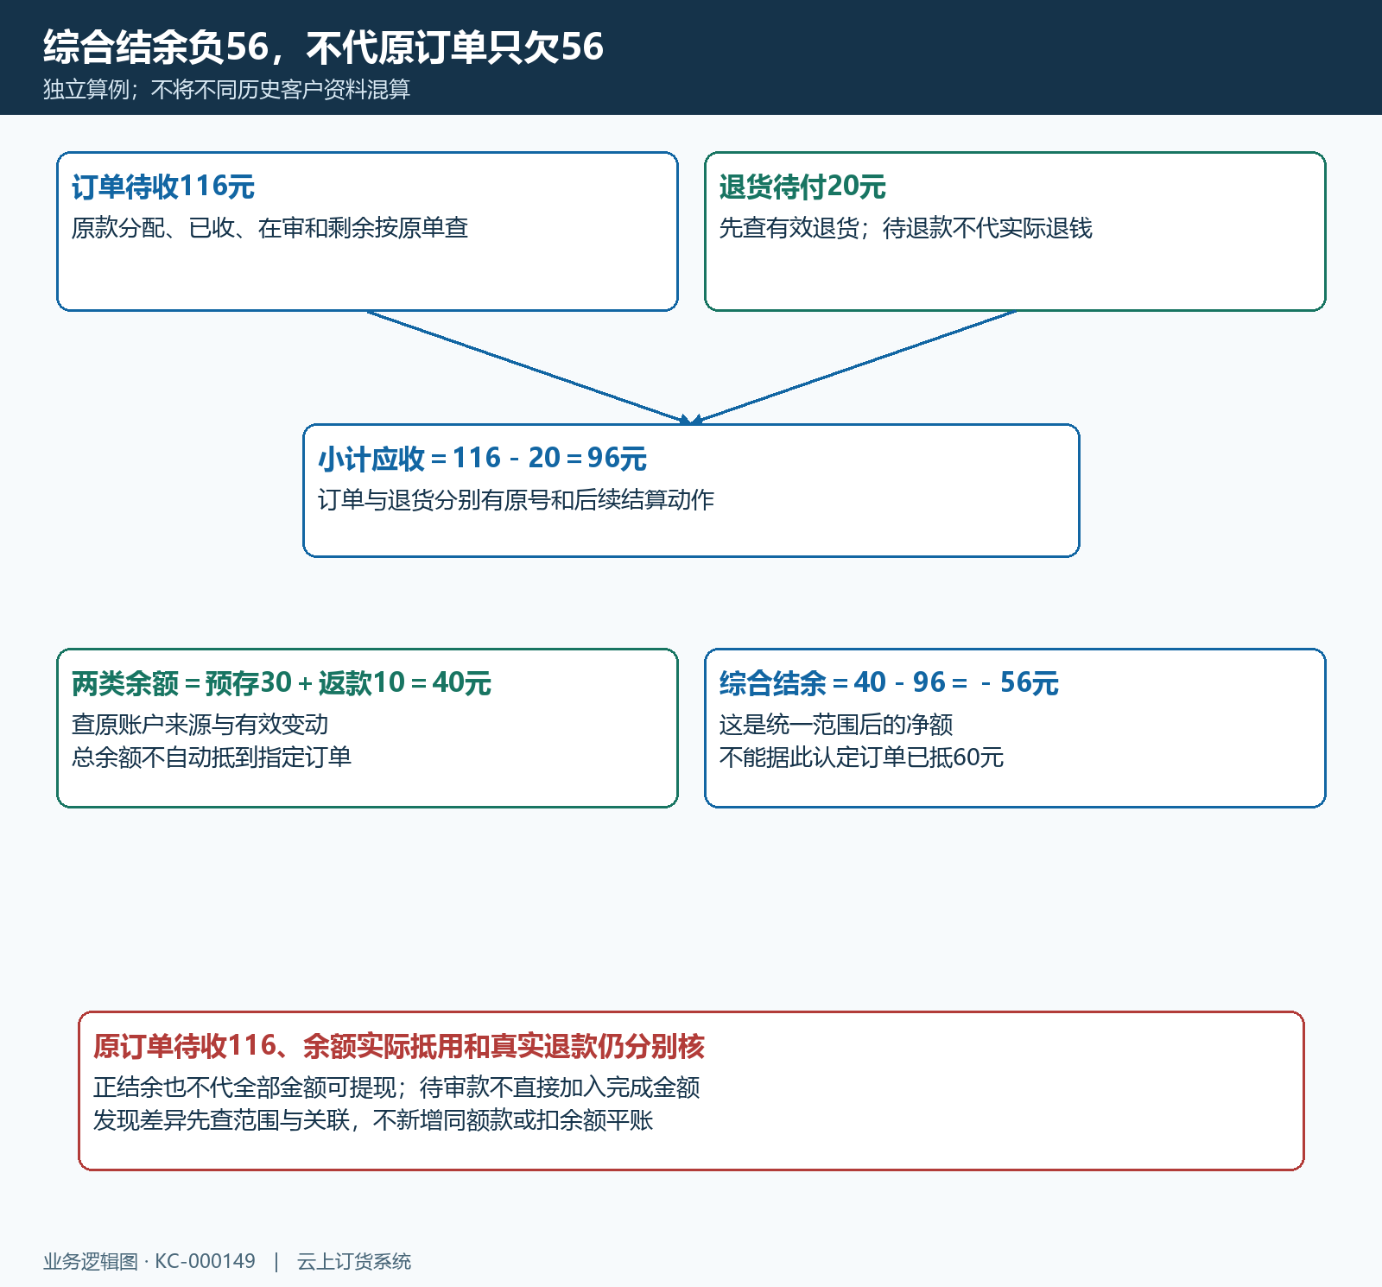1382x1287 pixels.
Task: Click the title "综合结余负56，不代原订单只欠56"
Action: click(x=323, y=47)
